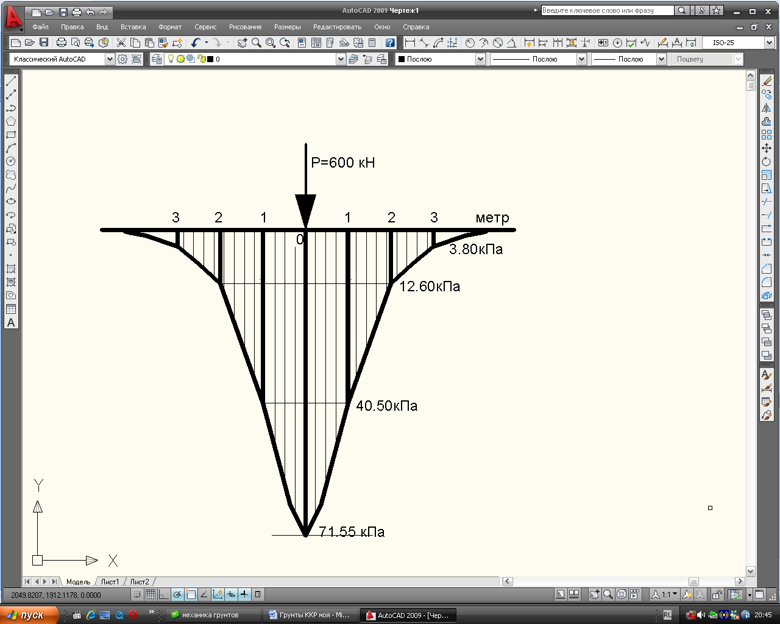Image resolution: width=780 pixels, height=624 pixels.
Task: Select the Line tool in draw toolbar
Action: (11, 81)
